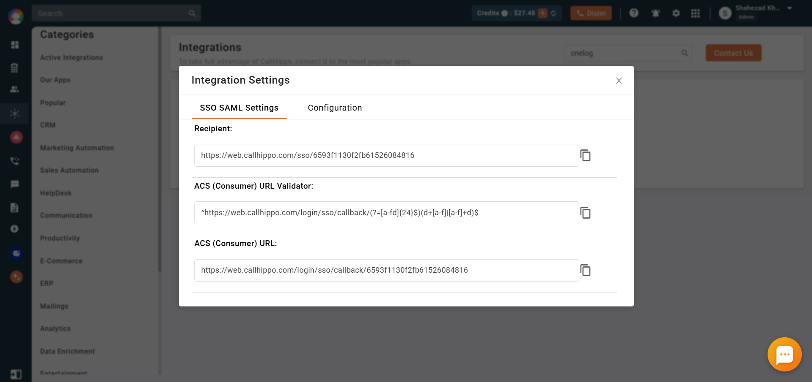Show credits info tooltip icon
812x382 pixels.
pos(504,13)
